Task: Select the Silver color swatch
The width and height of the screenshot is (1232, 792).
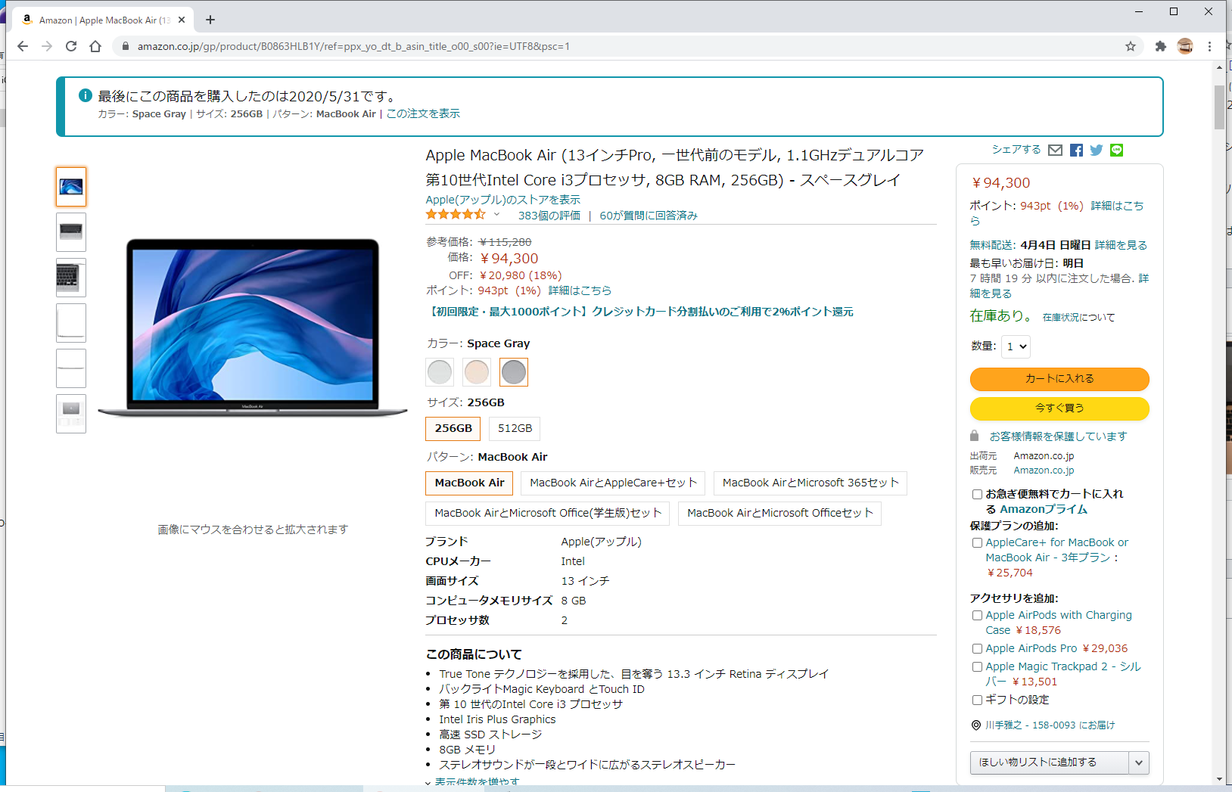Action: pos(440,371)
